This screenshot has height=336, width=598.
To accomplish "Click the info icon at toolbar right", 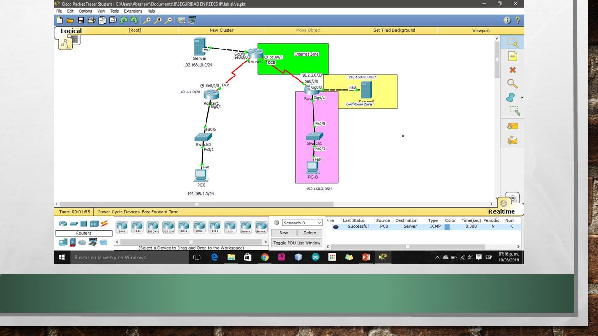I will pyautogui.click(x=507, y=21).
